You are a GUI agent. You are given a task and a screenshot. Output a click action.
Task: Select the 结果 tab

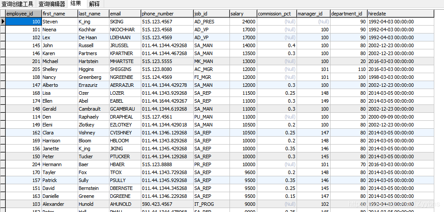point(75,4)
